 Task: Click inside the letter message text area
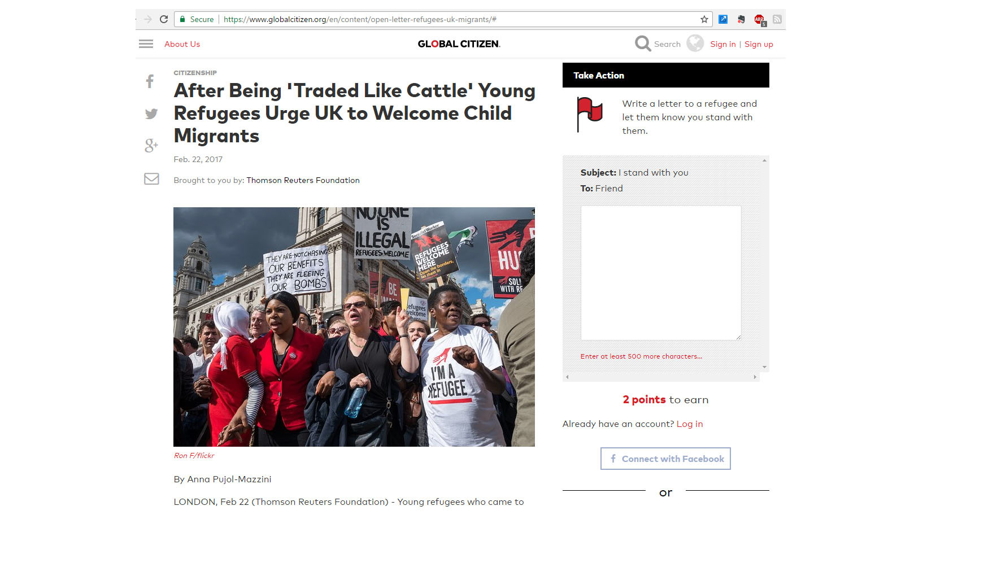tap(661, 273)
